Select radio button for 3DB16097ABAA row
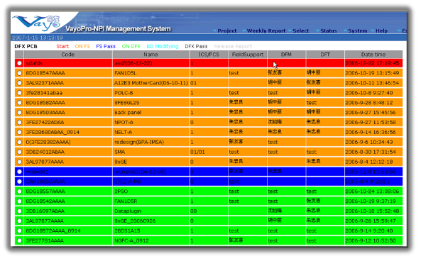The image size is (421, 261). pos(19,211)
